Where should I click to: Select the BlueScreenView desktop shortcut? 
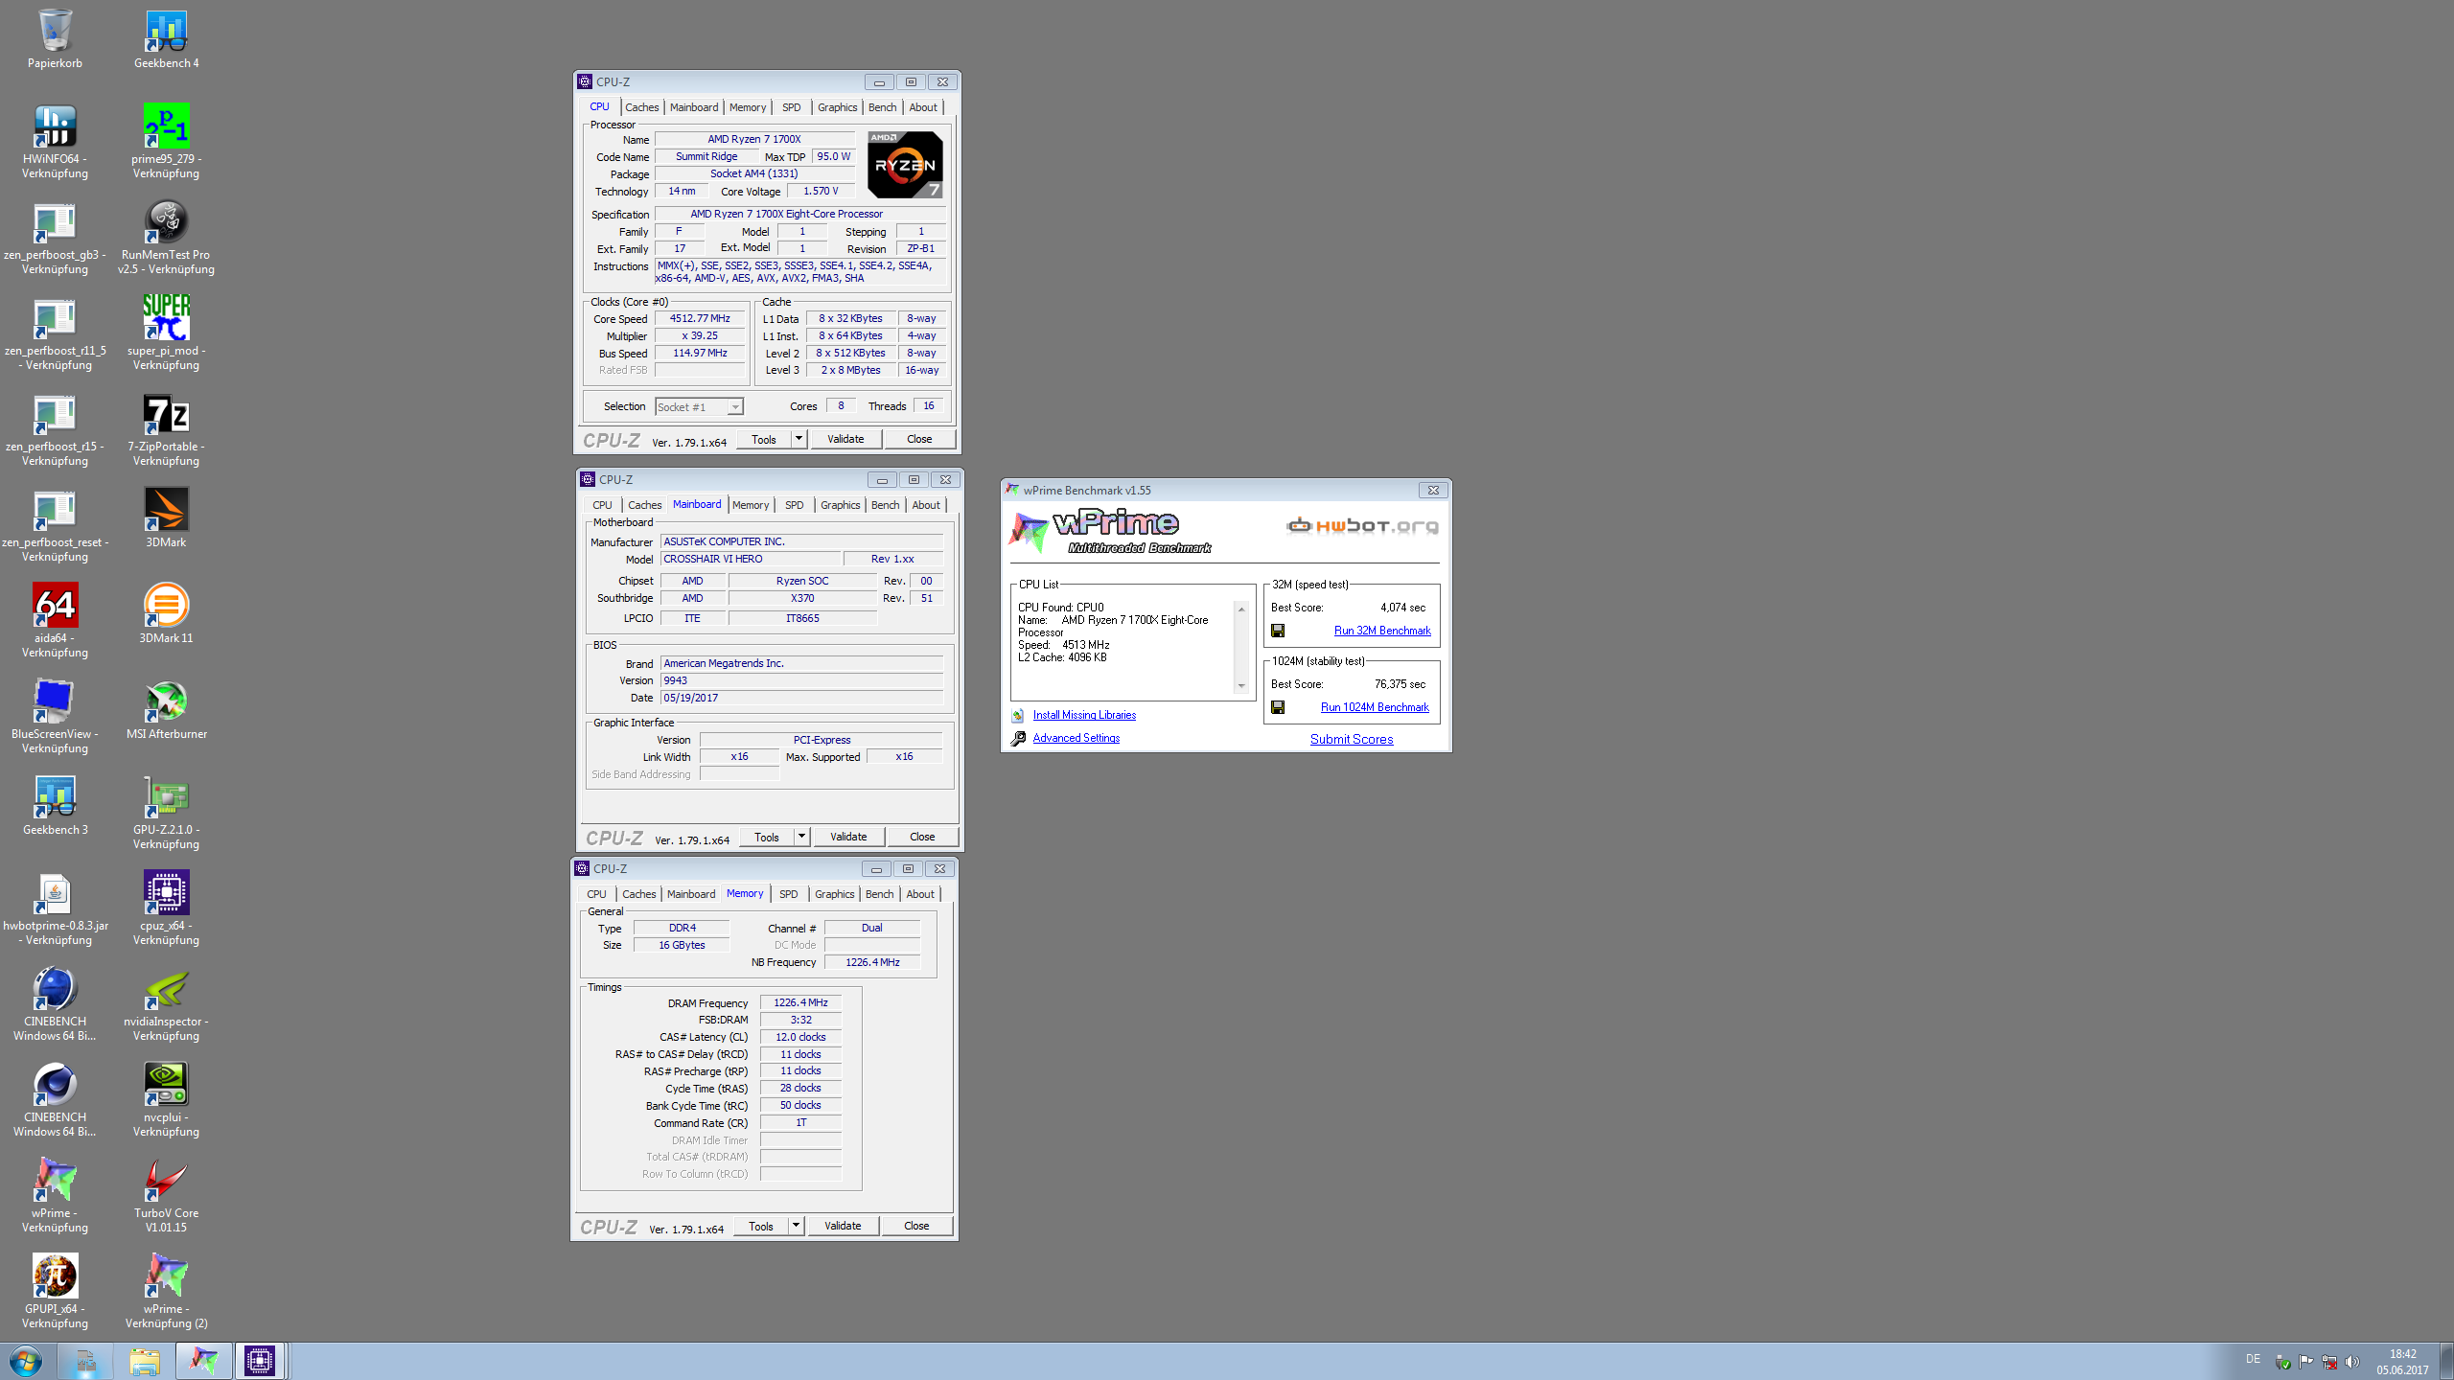click(x=55, y=717)
